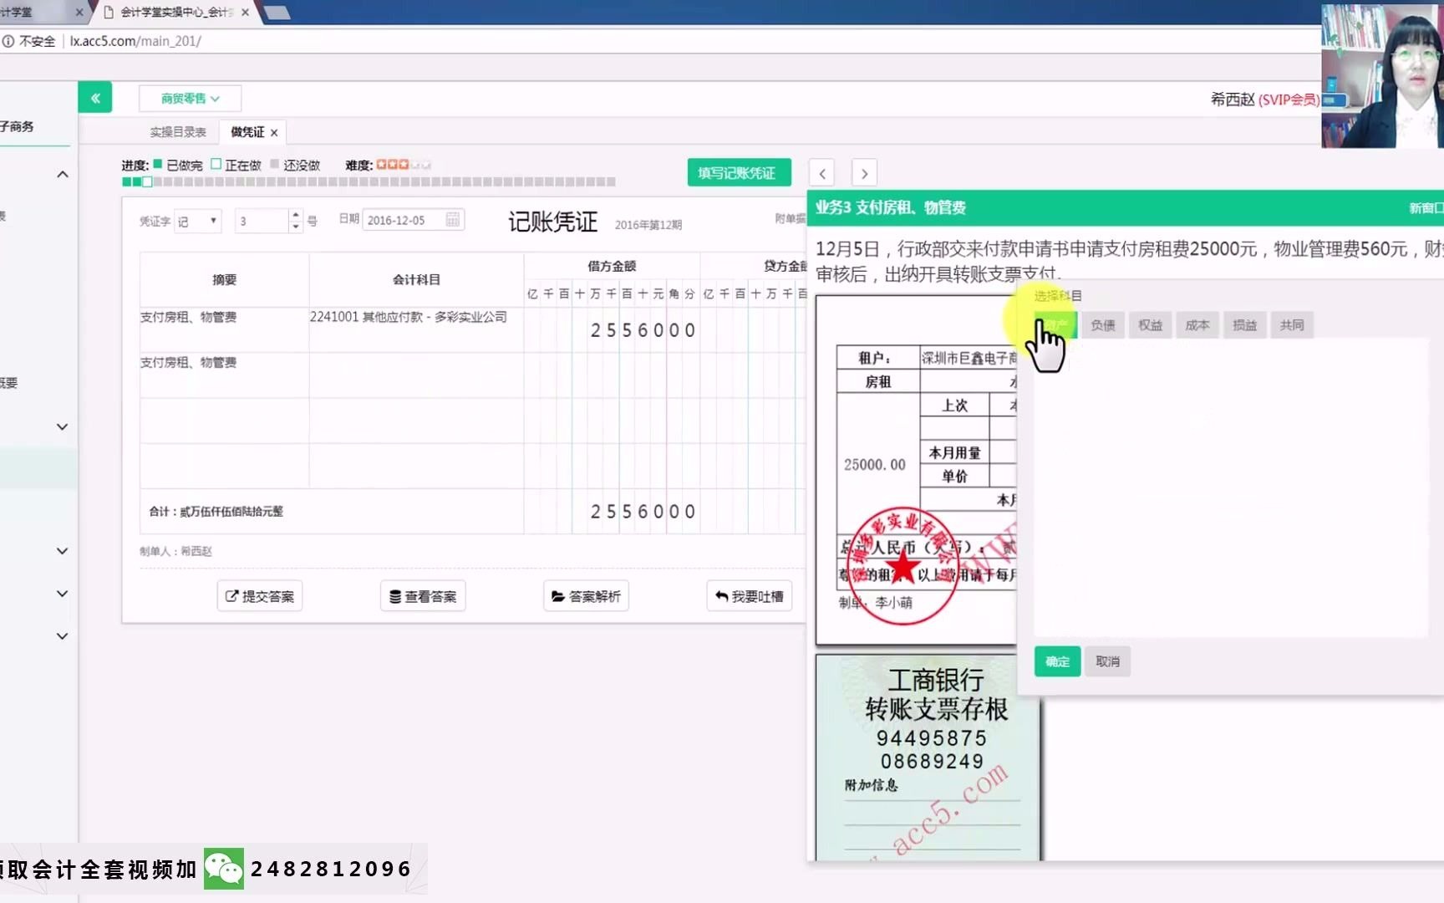Collapse the sidebar with double-chevron button
The height and width of the screenshot is (903, 1444).
(95, 98)
